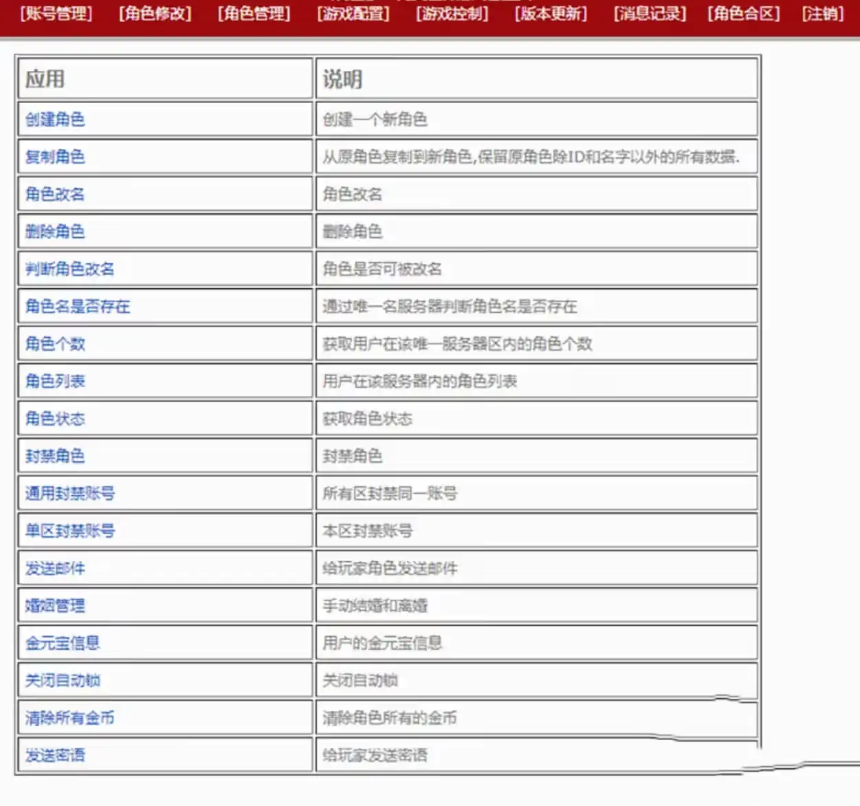860x806 pixels.
Task: Select the description 本区封禁账号
Action: pyautogui.click(x=367, y=531)
